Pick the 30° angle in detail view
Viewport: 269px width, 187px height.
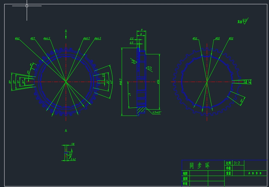point(70,154)
